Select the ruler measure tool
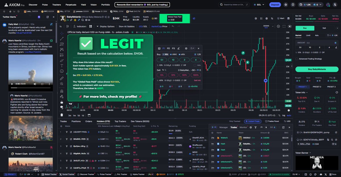Screen dimensions: 341x177 point(62,78)
